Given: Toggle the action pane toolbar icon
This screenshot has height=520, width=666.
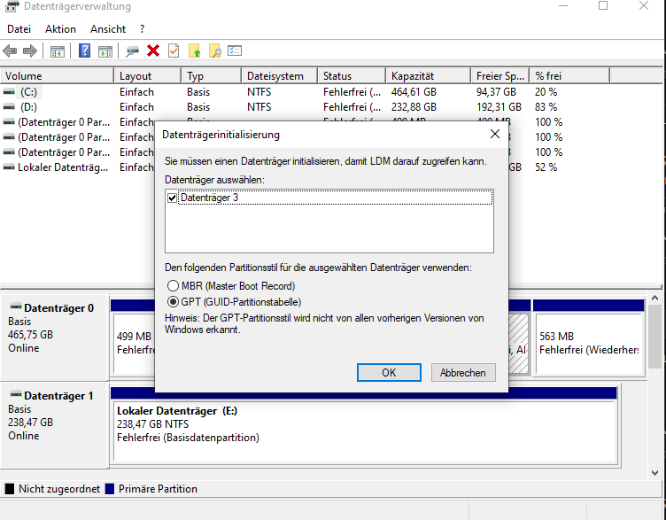Looking at the screenshot, I should [105, 51].
